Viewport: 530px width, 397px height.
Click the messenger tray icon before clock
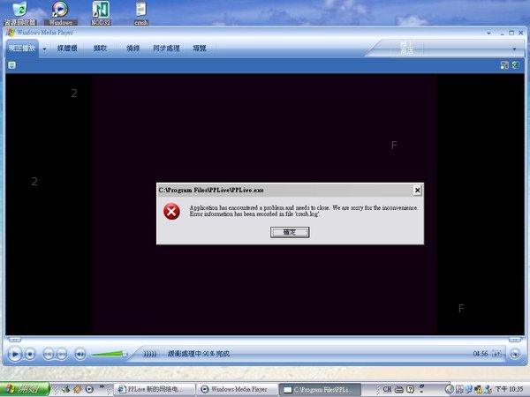tap(488, 389)
